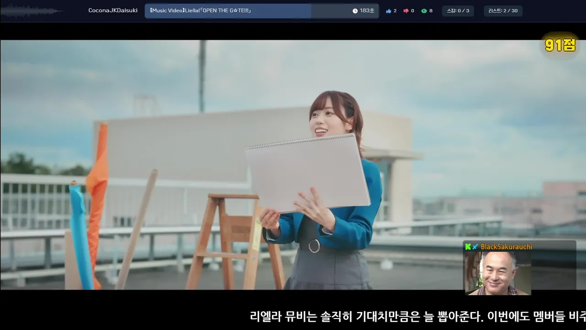Click the music video player area

[x=293, y=165]
